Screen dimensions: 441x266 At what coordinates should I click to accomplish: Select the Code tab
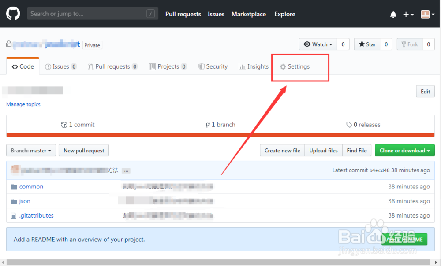23,66
